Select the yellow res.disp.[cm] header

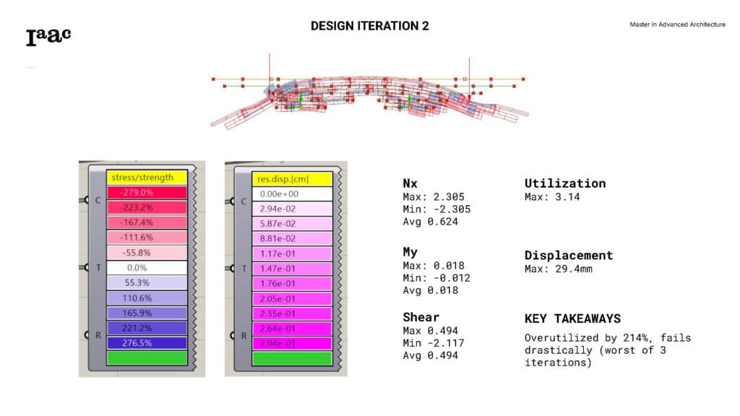293,177
